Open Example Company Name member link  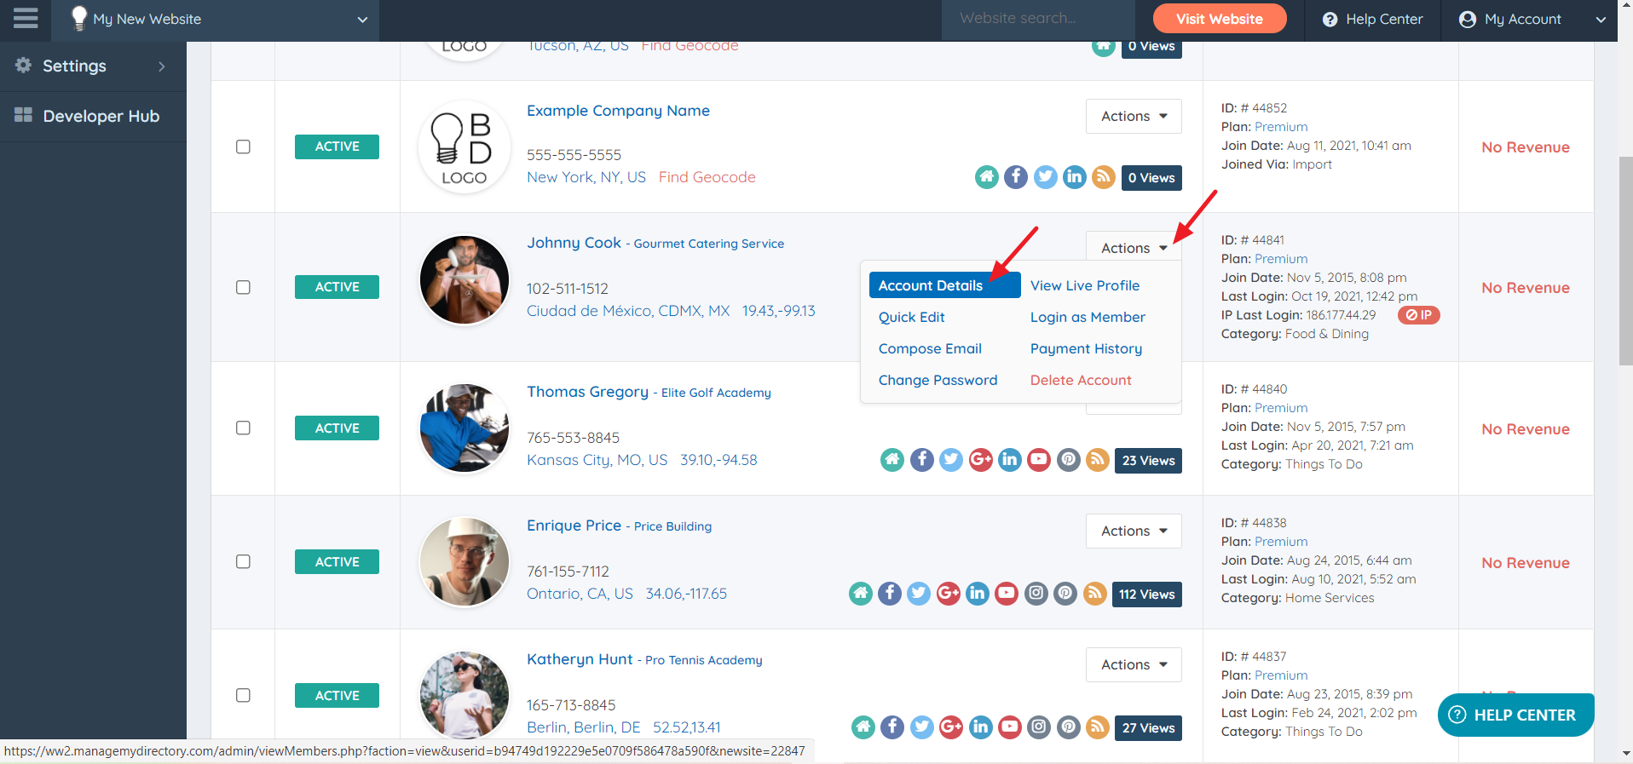click(618, 111)
